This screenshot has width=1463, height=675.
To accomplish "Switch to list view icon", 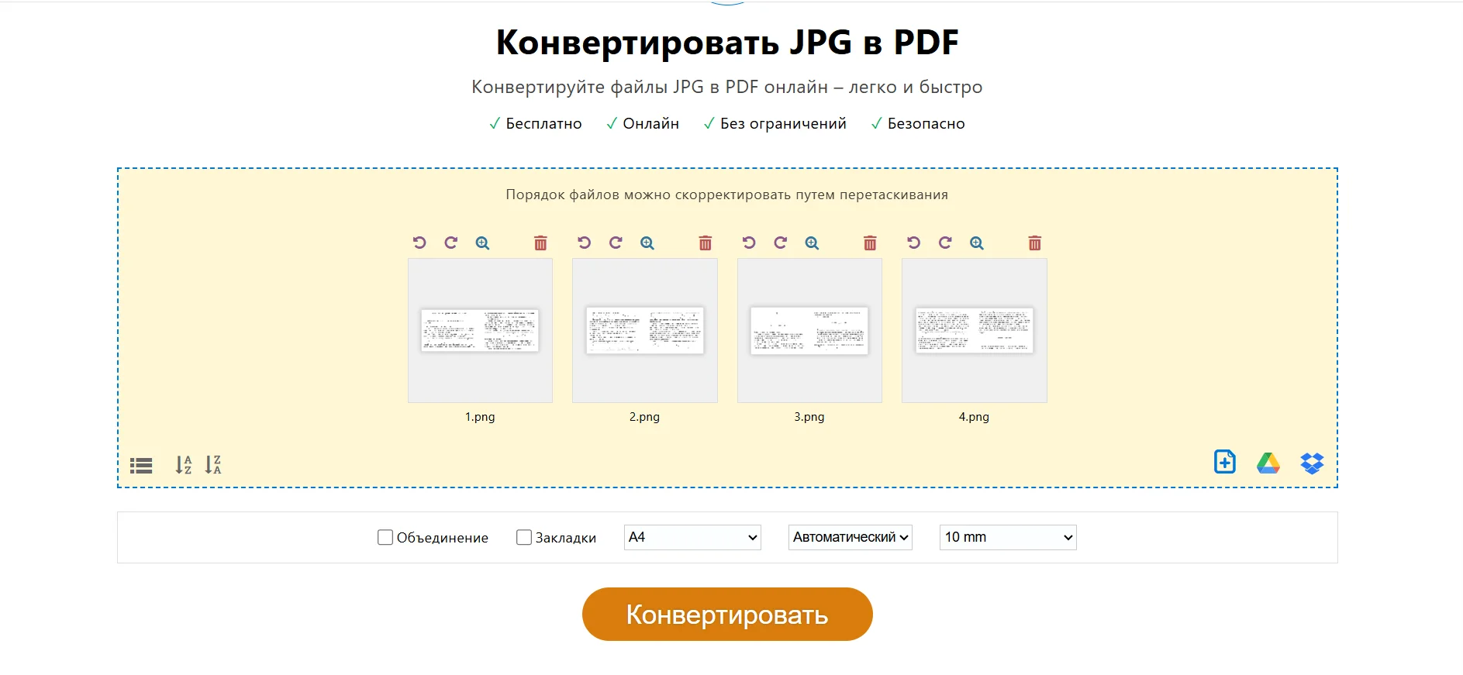I will pos(141,465).
